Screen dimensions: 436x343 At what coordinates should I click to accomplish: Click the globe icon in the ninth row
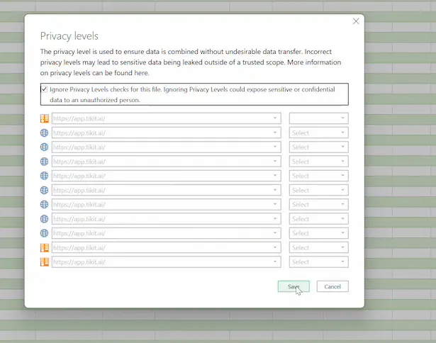coord(44,233)
